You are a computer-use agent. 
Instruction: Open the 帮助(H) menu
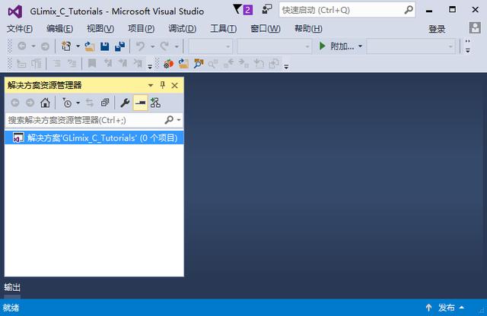point(308,29)
